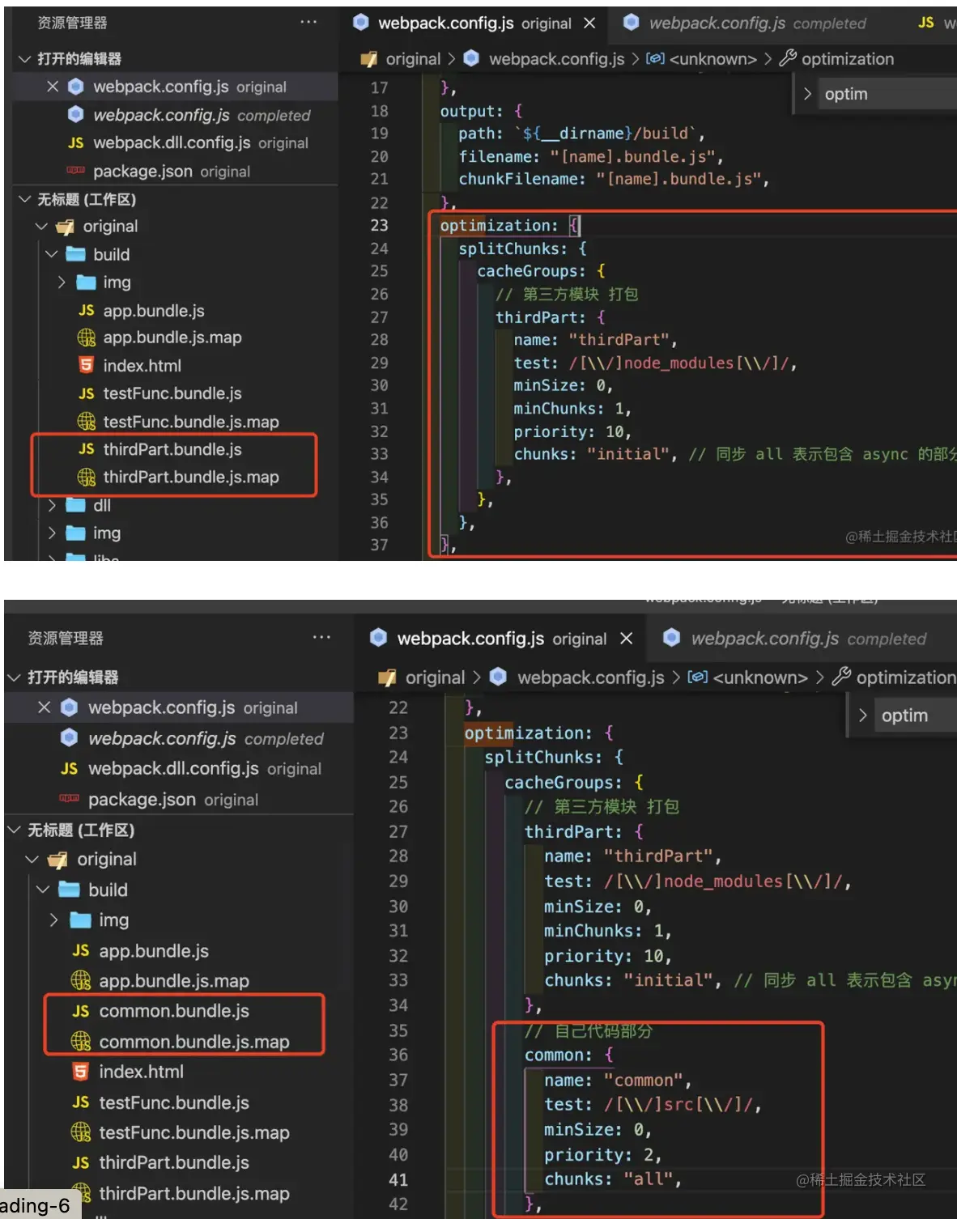The image size is (957, 1219).
Task: Open Explorer more actions in bottom screenshot
Action: [321, 637]
